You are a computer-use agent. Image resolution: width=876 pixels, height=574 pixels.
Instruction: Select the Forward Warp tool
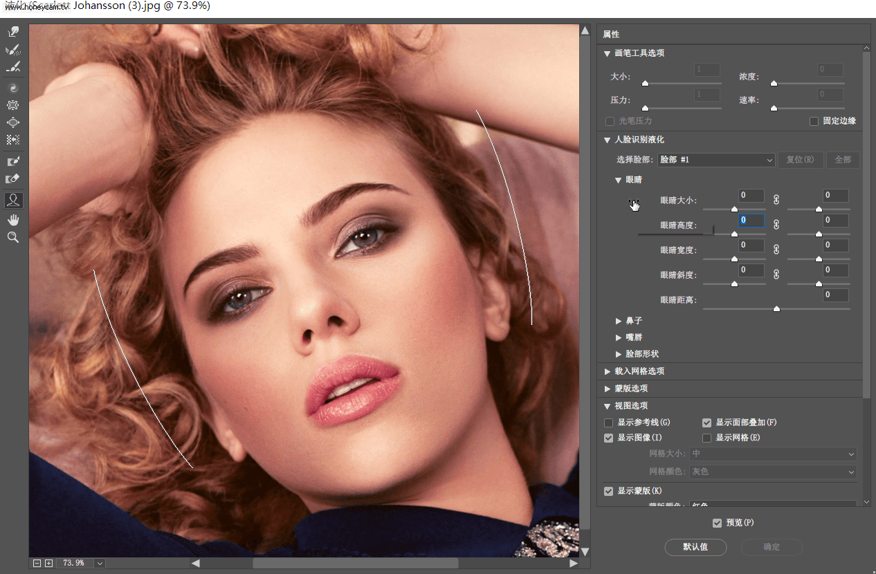(x=13, y=32)
